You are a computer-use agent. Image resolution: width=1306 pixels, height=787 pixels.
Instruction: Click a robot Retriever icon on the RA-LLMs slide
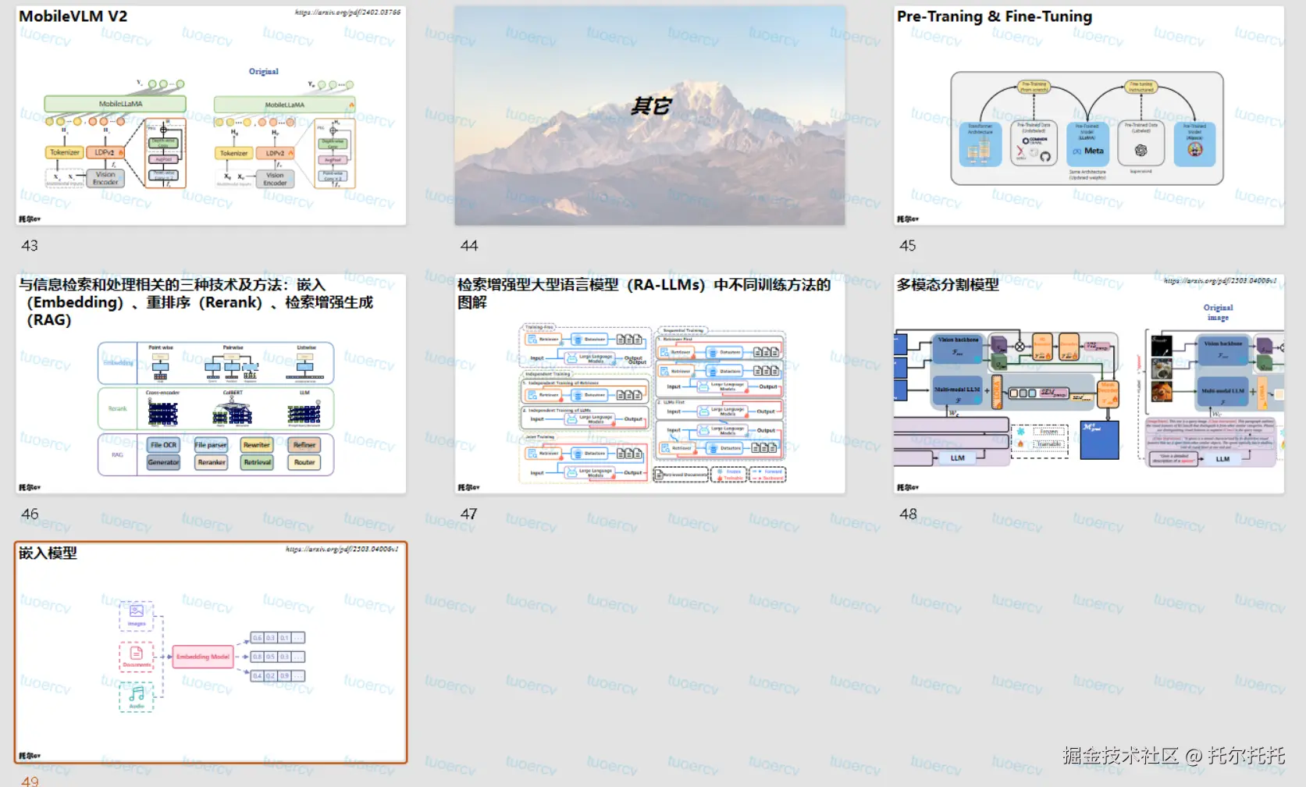click(x=533, y=339)
